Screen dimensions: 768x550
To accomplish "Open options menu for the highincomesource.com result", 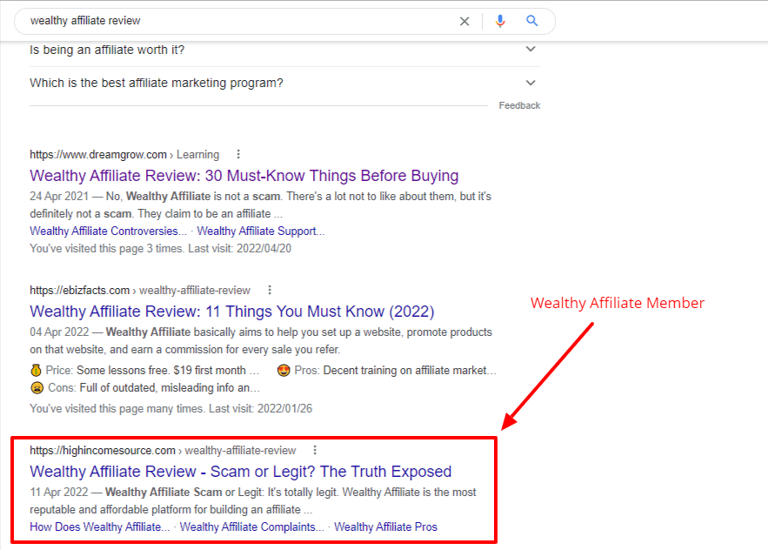I will tap(315, 450).
